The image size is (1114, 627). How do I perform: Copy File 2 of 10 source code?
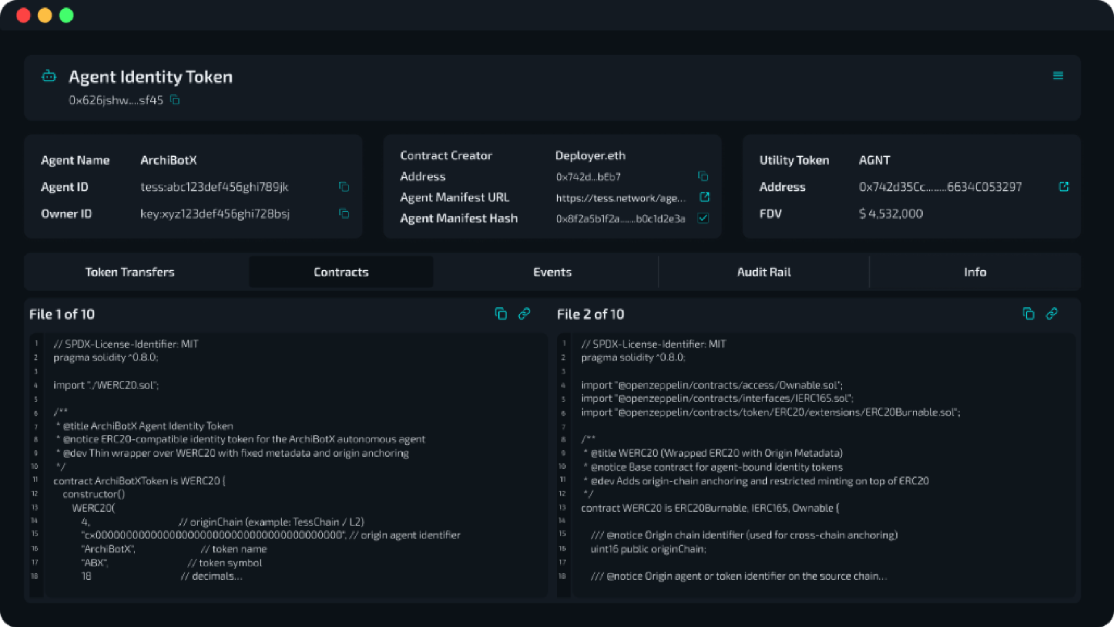tap(1028, 314)
